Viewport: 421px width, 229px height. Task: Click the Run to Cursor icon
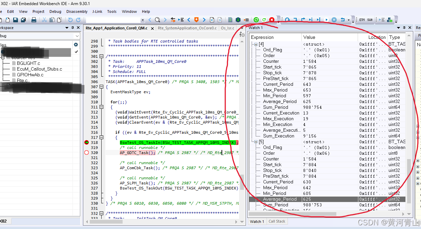pyautogui.click(x=318, y=20)
